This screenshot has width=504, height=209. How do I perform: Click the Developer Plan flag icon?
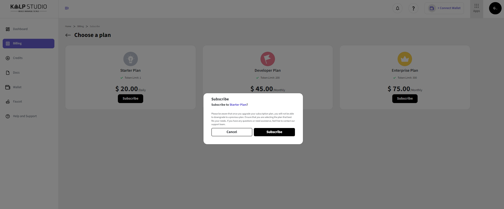point(268,59)
